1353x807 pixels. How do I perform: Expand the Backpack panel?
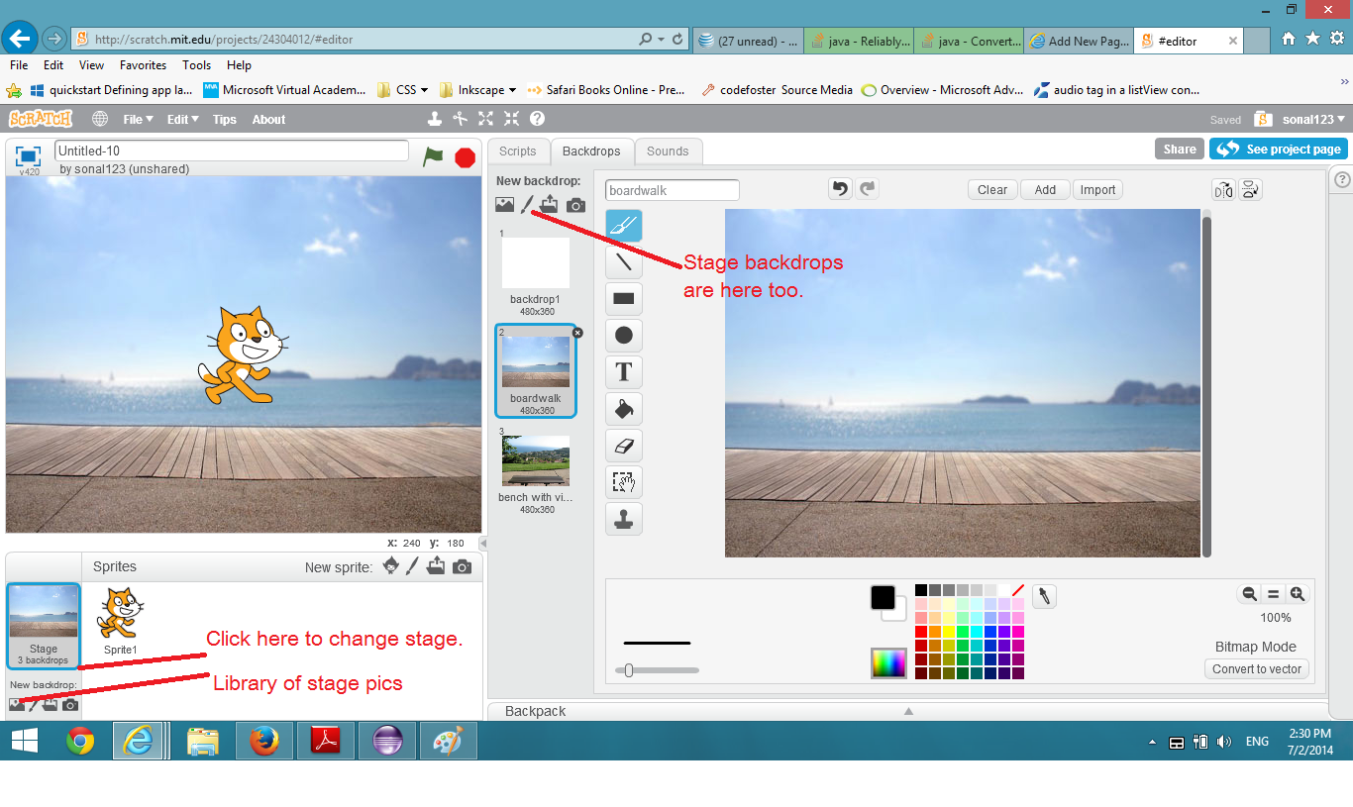click(x=908, y=711)
